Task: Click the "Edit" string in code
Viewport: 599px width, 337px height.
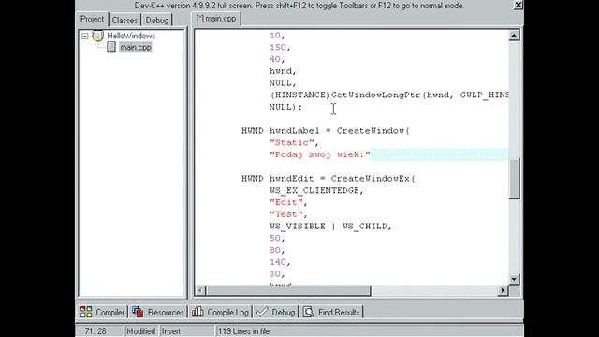Action: 286,202
